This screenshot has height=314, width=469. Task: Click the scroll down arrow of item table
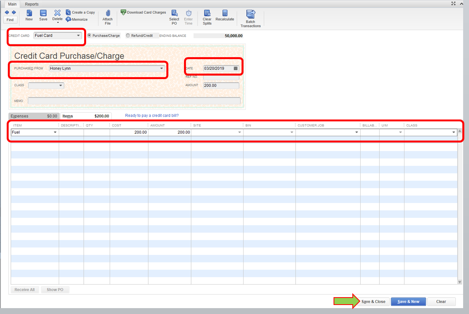coord(460,282)
